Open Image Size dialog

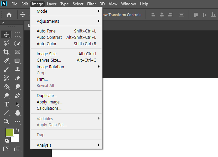(x=66, y=54)
